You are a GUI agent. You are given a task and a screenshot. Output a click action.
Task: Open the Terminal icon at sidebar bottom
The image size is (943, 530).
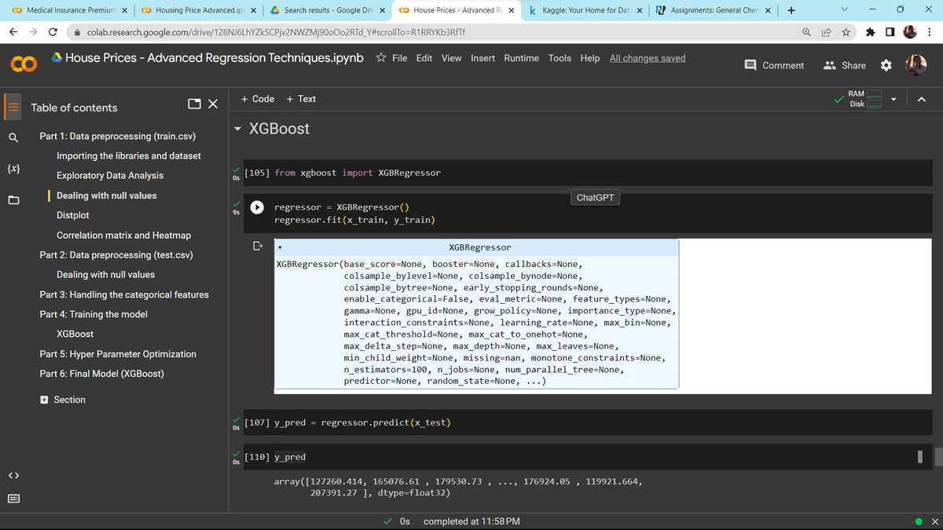tap(13, 499)
